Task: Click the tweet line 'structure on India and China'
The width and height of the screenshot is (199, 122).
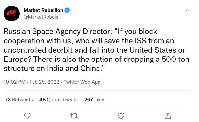Action: 54,68
